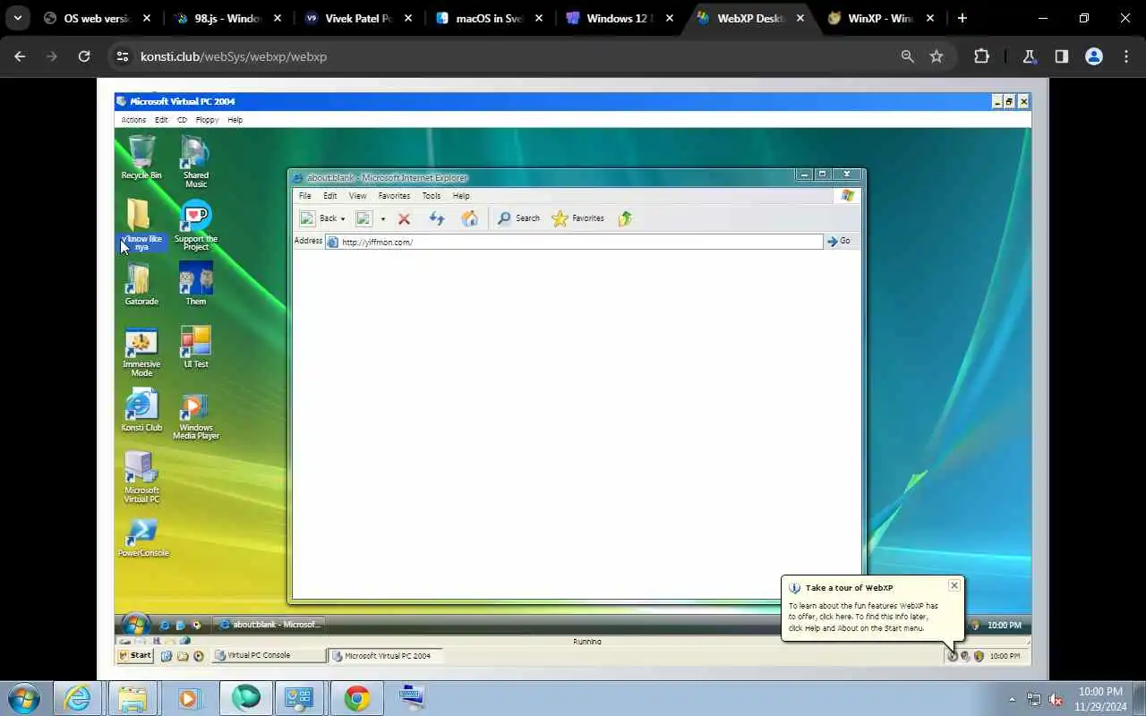Open the Recycle Bin desktop icon

[x=141, y=157]
